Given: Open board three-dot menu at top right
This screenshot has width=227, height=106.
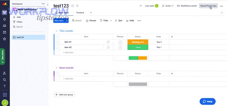Looking at the screenshot, I should 221,6.
